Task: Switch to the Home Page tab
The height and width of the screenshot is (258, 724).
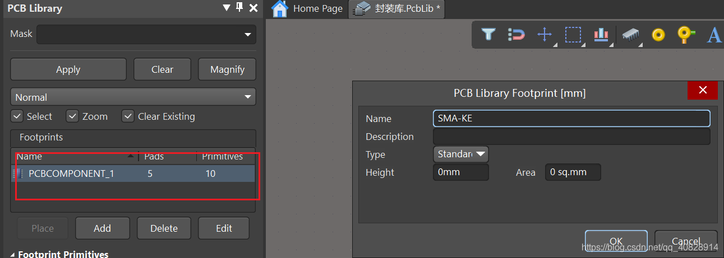Action: coord(307,8)
